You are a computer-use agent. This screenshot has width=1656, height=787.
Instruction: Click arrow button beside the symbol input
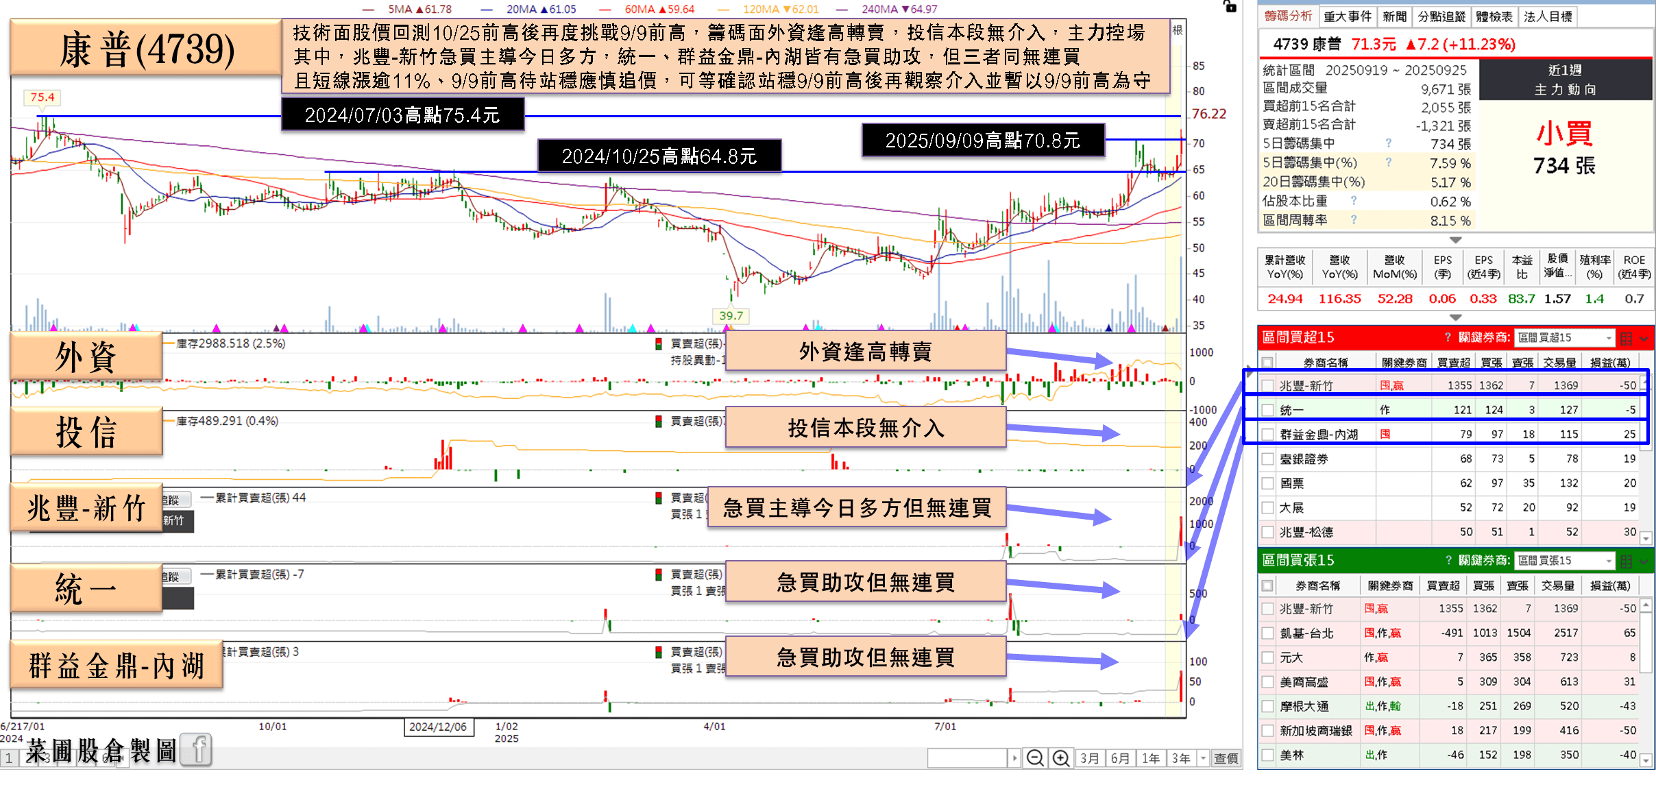[x=1014, y=758]
